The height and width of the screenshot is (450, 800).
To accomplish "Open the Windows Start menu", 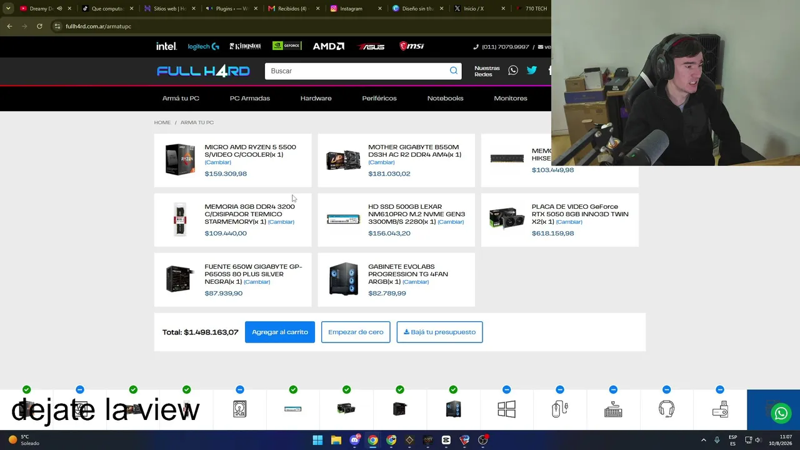I will pyautogui.click(x=317, y=440).
